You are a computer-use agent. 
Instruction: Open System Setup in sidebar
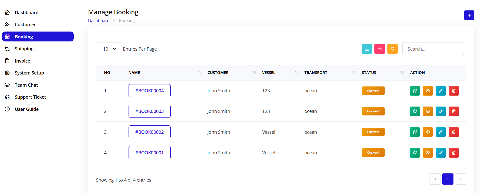point(38,73)
